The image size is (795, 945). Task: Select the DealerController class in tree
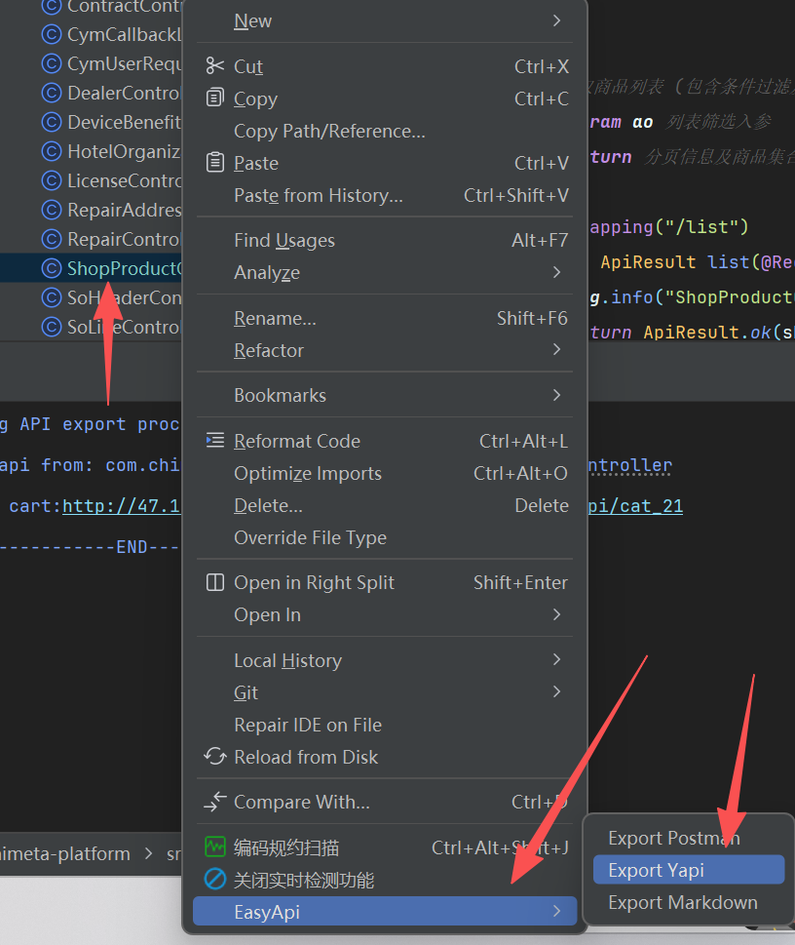tap(124, 94)
